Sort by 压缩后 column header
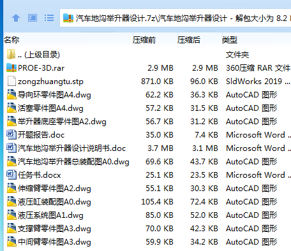The image size is (291, 251). coord(189,39)
